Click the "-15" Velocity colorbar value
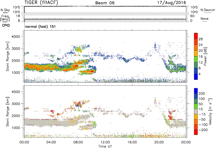The height and width of the screenshot is (148, 215). 202,114
